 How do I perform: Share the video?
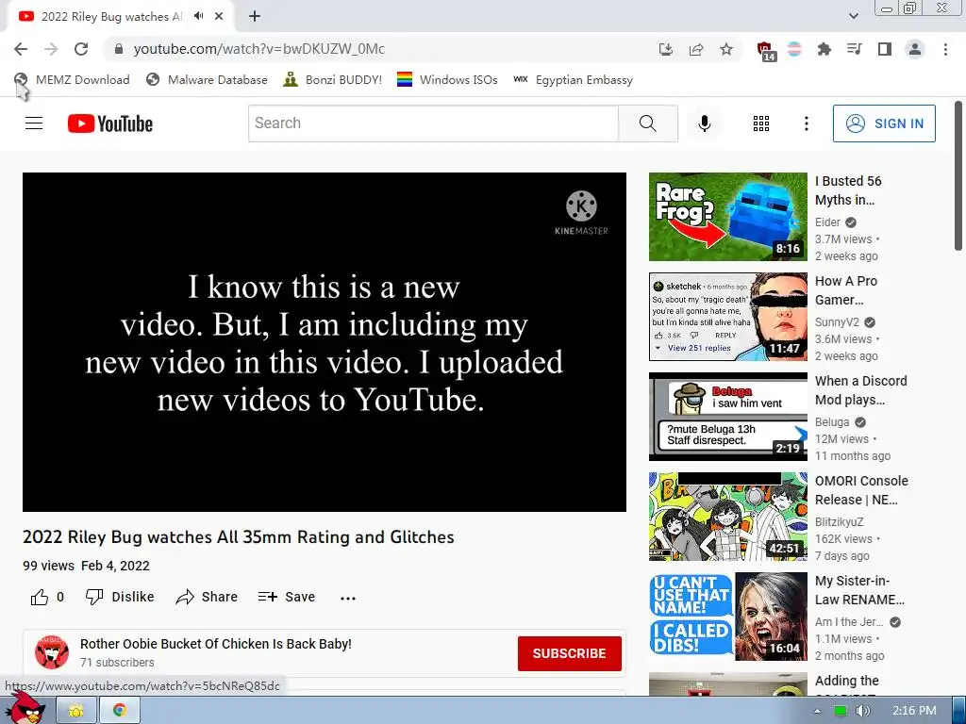coord(207,597)
